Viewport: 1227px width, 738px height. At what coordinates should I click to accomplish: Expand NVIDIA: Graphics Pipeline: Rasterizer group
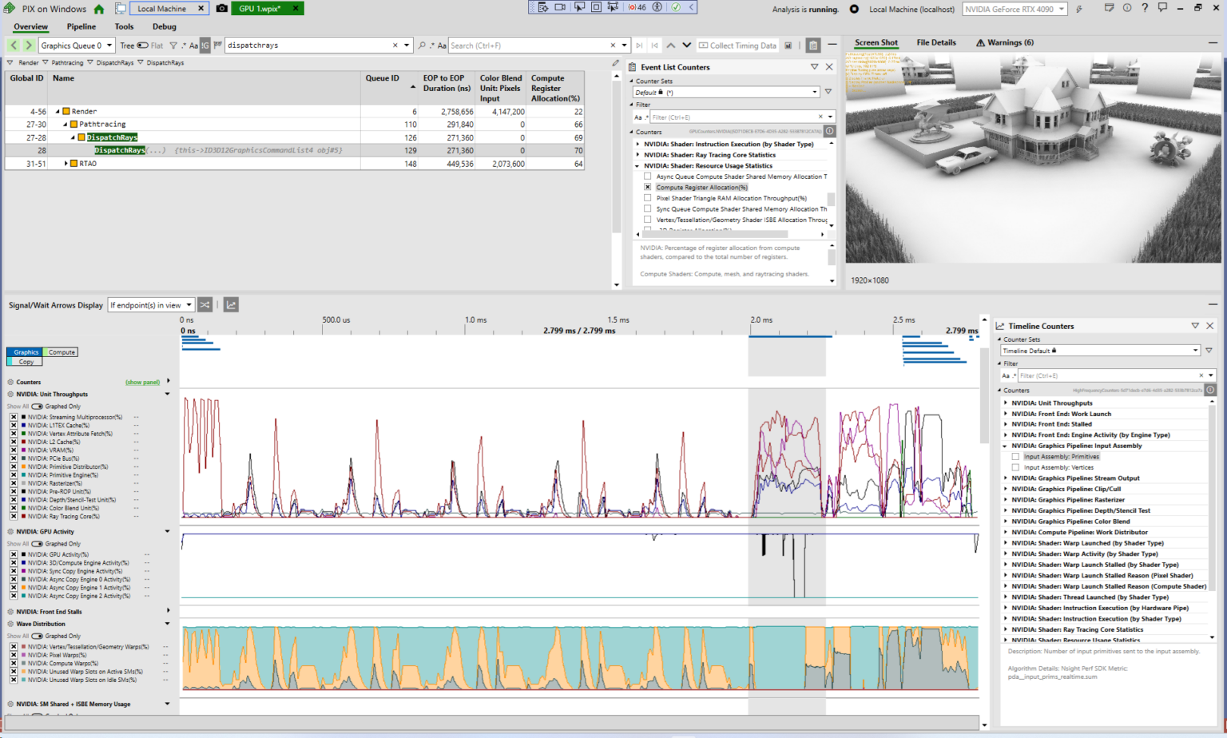point(1006,500)
